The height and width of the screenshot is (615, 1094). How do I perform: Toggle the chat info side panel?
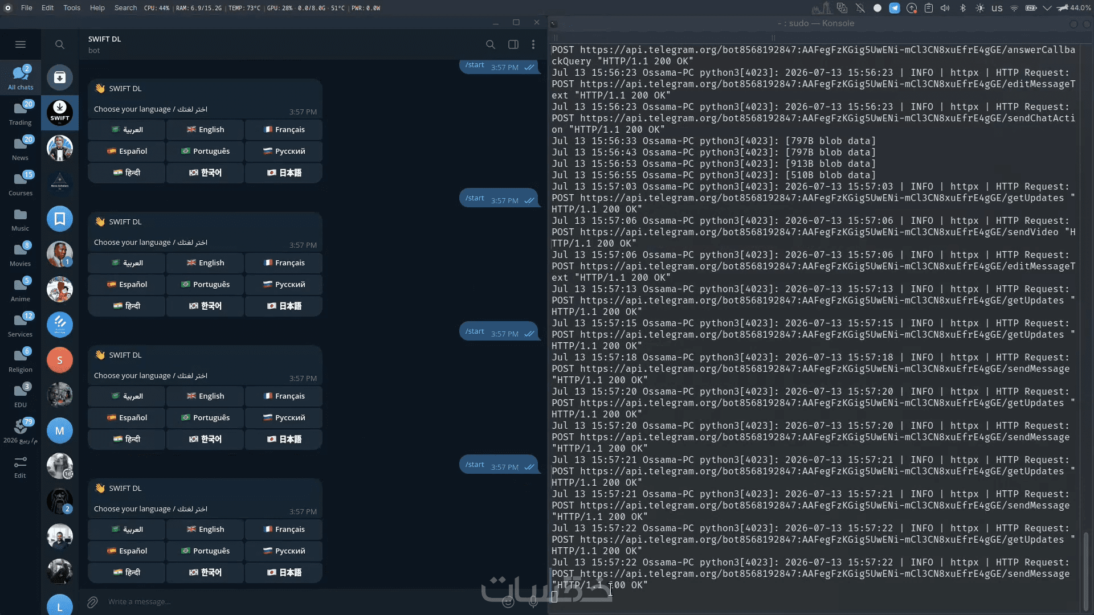click(513, 44)
